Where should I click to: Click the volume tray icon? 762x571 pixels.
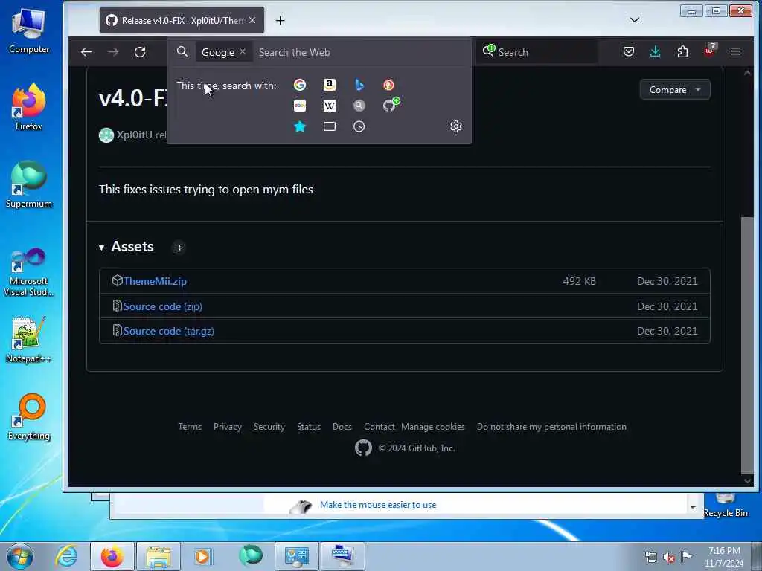[669, 558]
